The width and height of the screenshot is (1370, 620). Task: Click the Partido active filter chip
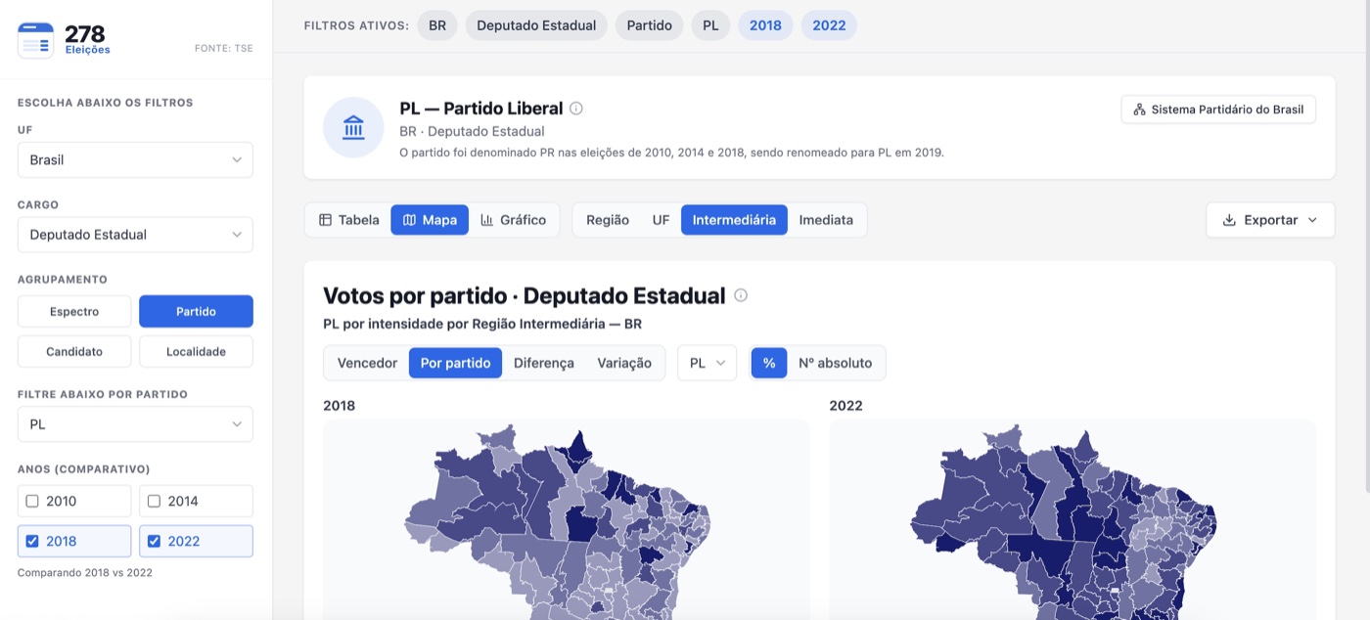(650, 25)
